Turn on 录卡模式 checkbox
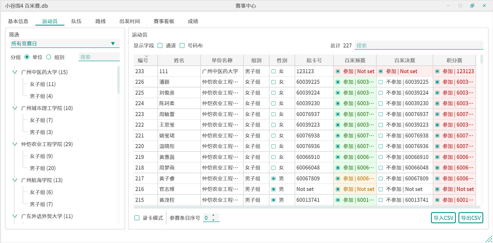Screen dimensions: 493x243 [x=137, y=218]
